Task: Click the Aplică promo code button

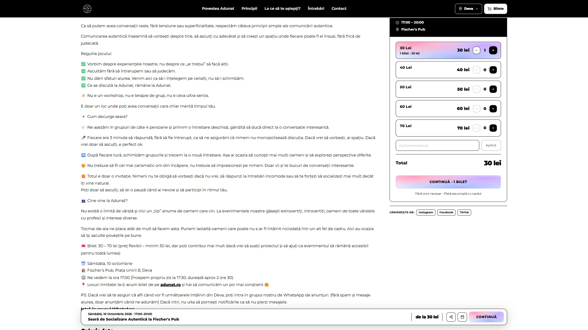Action: (x=491, y=145)
